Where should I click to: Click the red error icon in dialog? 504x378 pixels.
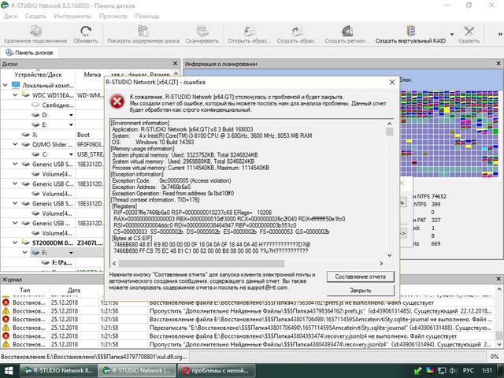pyautogui.click(x=117, y=102)
